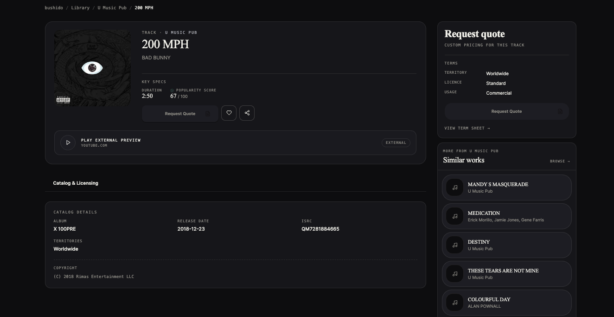
Task: Play the external YouTube preview
Action: (x=68, y=142)
